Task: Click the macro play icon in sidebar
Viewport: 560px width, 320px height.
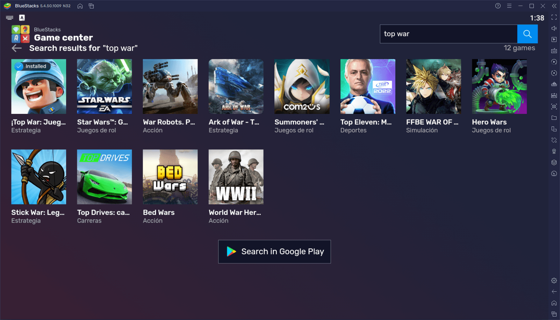Action: (x=554, y=62)
